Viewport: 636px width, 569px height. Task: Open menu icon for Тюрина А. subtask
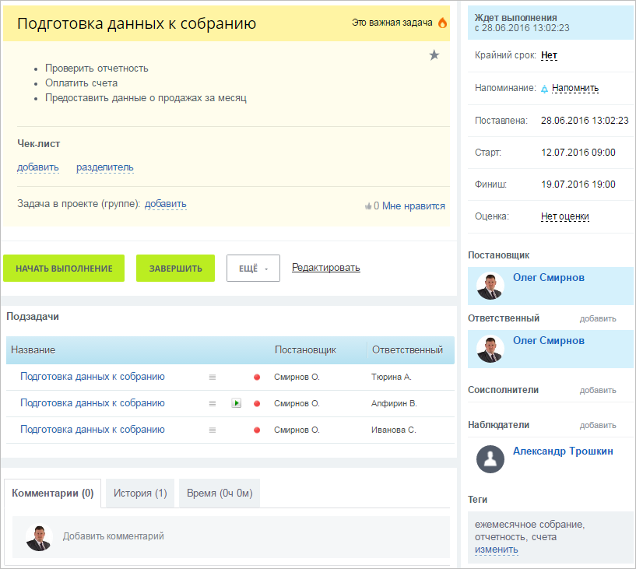point(212,377)
